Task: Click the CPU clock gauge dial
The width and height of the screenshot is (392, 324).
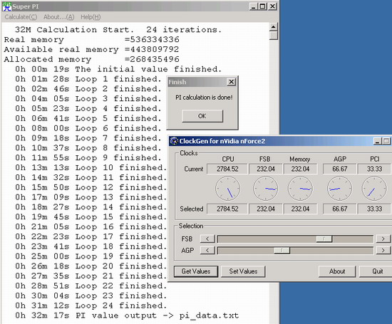Action: point(228,189)
